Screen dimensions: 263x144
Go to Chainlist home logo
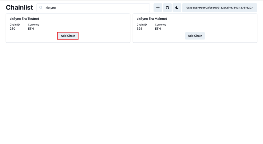[x=19, y=7]
